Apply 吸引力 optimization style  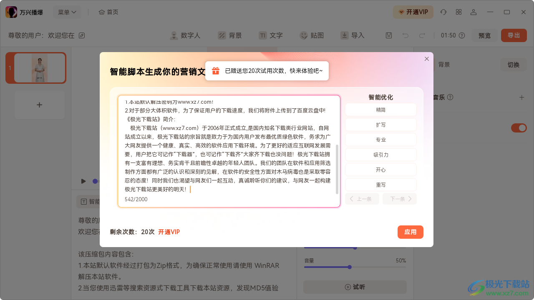[380, 155]
